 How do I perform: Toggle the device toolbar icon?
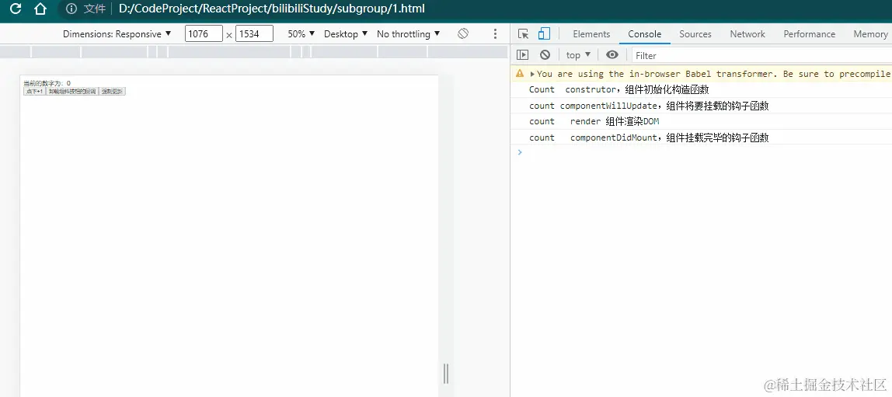point(545,34)
